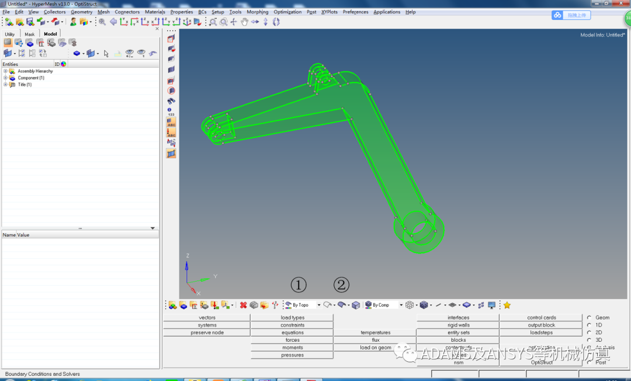This screenshot has height=381, width=631.
Task: Open the By Comp dropdown
Action: coord(401,305)
